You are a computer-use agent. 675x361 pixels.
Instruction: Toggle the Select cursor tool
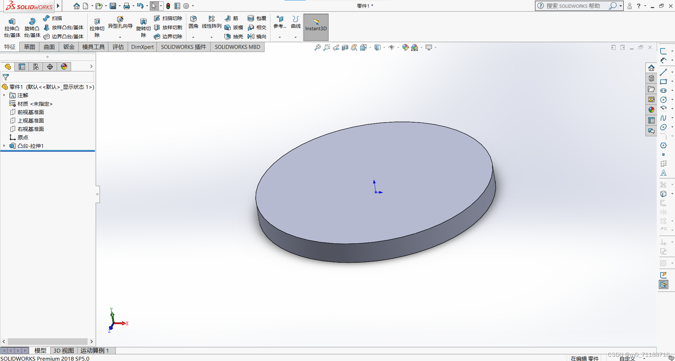coord(154,6)
